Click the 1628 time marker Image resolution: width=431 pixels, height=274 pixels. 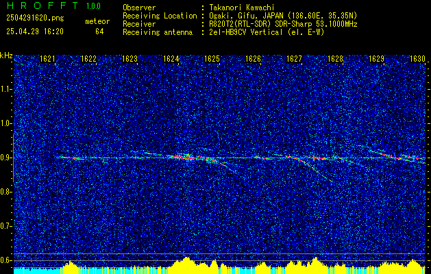coord(335,59)
